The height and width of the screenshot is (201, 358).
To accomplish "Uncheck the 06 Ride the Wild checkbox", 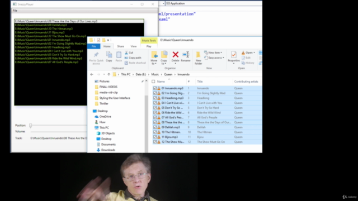I will 155,113.
